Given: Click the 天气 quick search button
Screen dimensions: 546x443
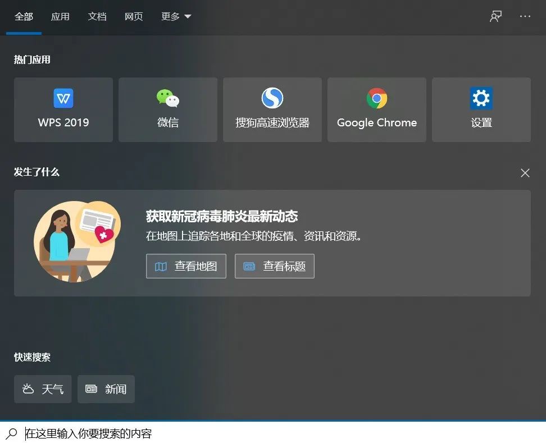Looking at the screenshot, I should point(43,389).
